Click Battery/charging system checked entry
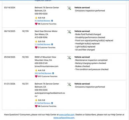This screenshot has width=129, height=120. coord(90,63)
